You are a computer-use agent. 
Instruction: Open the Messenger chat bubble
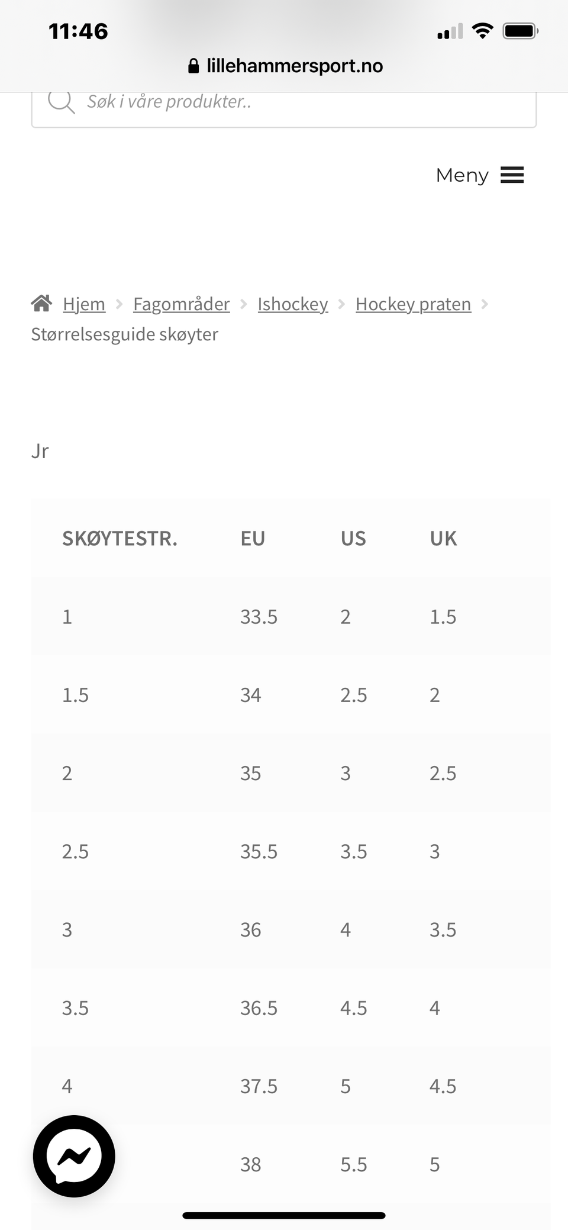tap(74, 1155)
